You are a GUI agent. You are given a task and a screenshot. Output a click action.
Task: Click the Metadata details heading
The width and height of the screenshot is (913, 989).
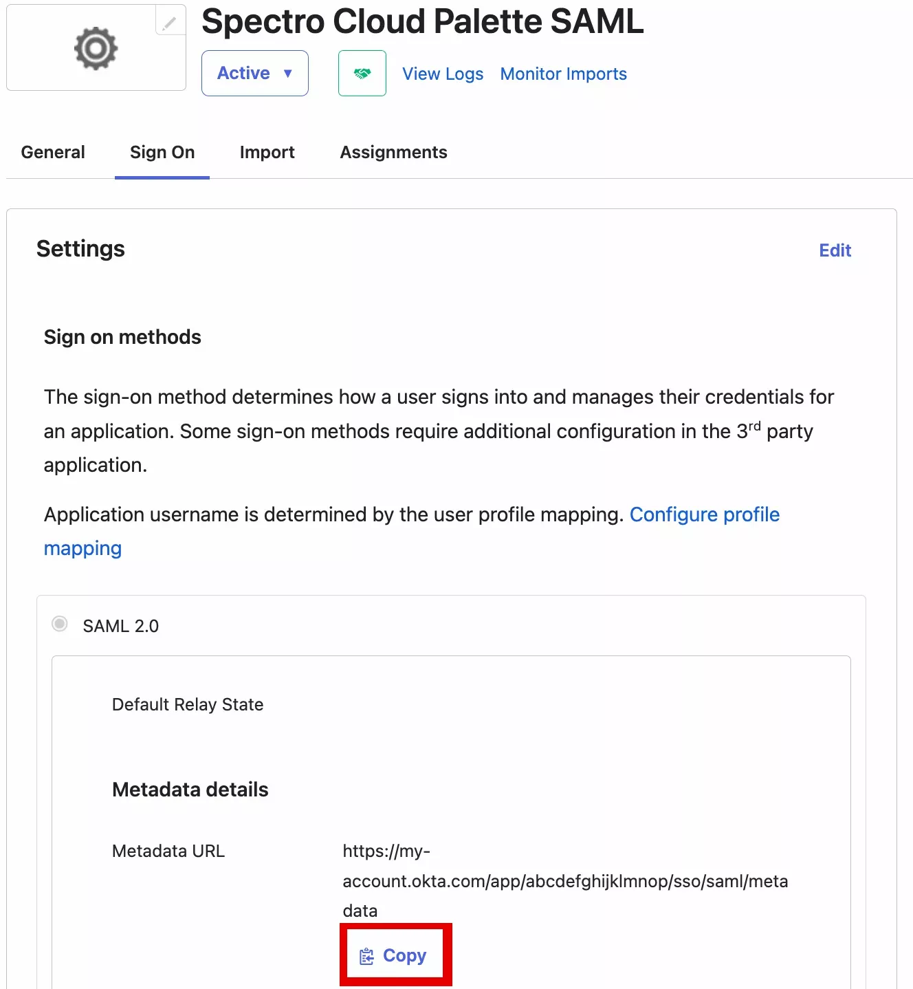(x=190, y=790)
